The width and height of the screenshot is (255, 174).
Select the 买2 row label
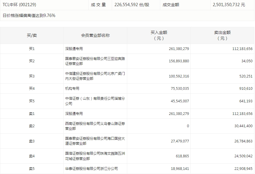(x=32, y=61)
